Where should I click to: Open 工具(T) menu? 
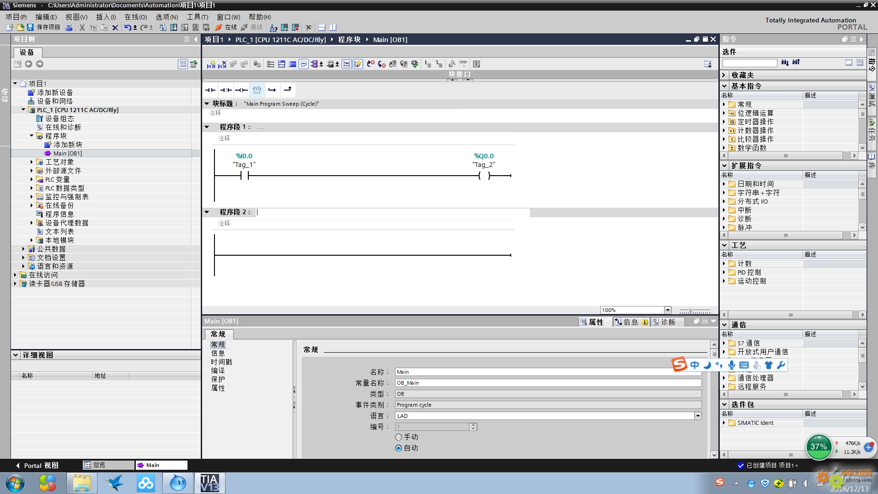click(198, 17)
